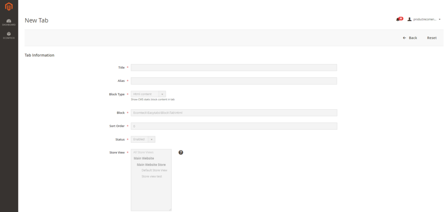Select Store view test option

point(152,176)
